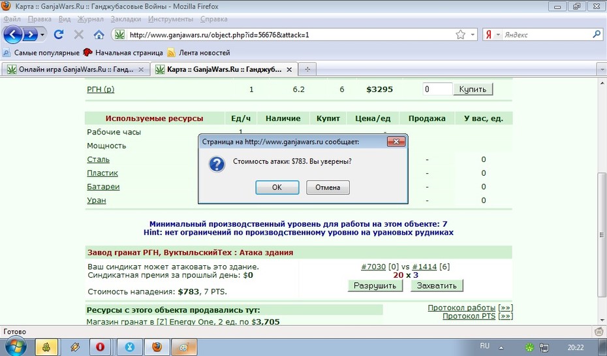This screenshot has width=607, height=356.
Task: Open the Закладки menu
Action: 126,19
